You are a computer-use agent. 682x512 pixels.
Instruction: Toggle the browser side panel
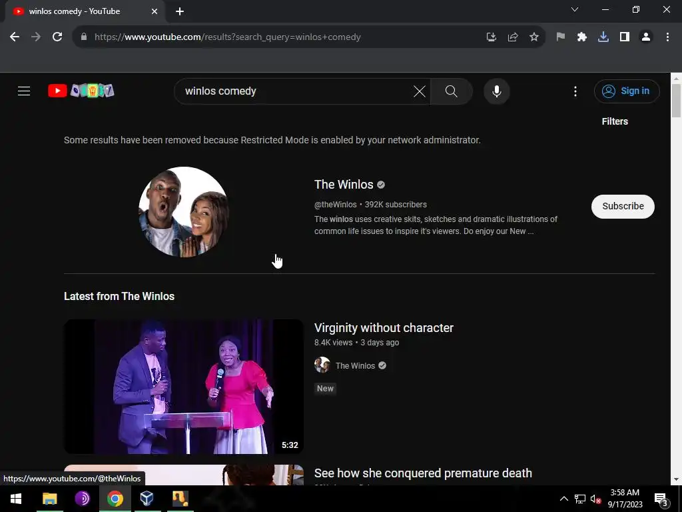[x=625, y=37]
